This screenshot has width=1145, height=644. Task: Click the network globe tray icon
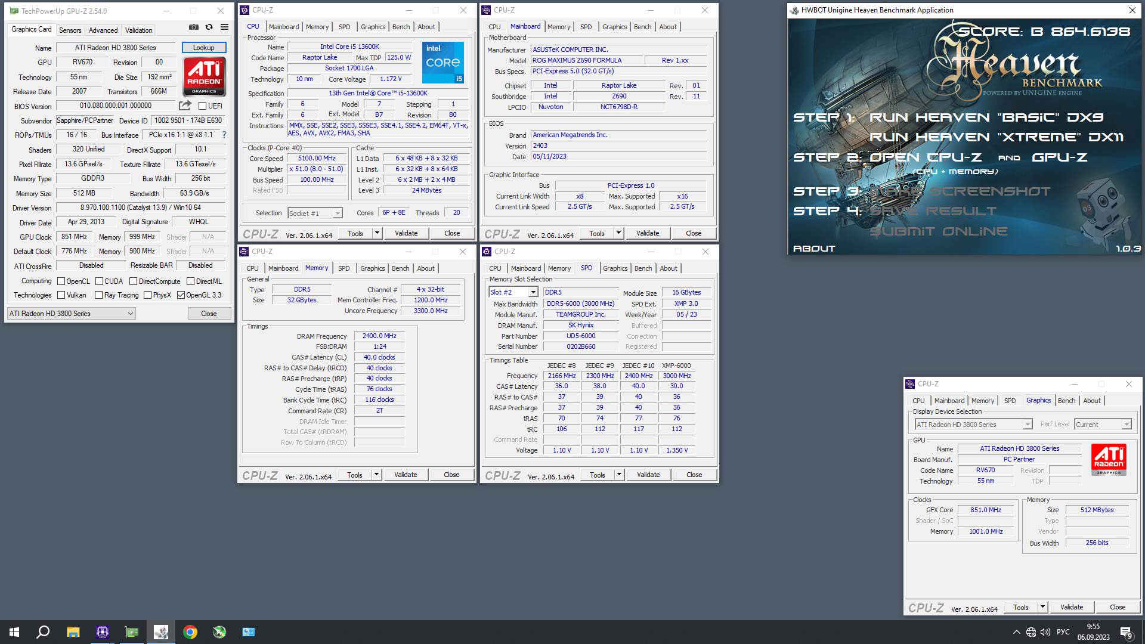click(x=1031, y=632)
